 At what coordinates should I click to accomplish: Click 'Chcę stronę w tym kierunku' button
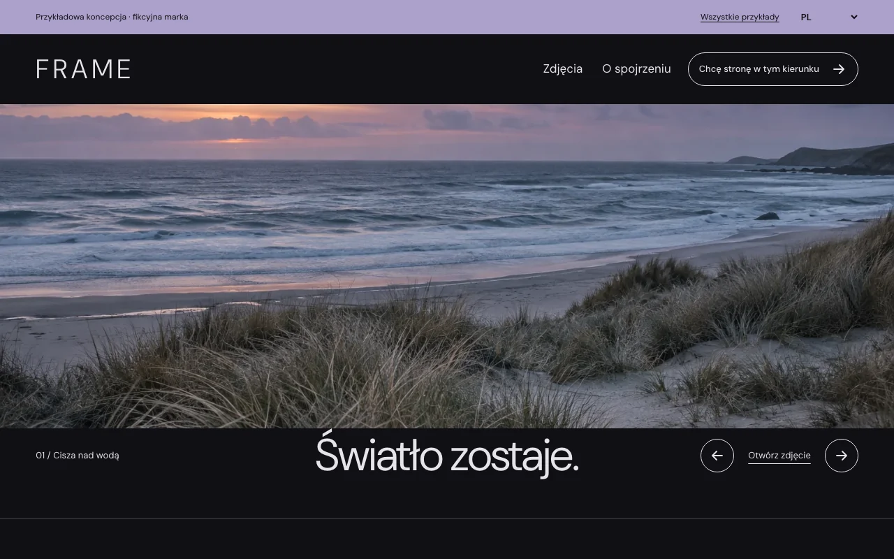coord(772,69)
